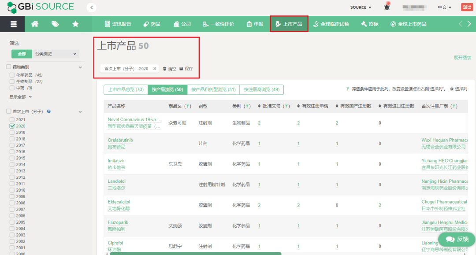Screen dimensions: 476x255
Task: Click the 保存 save button
Action: click(186, 69)
